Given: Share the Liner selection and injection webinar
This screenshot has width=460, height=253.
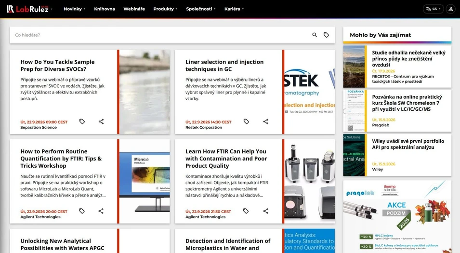Looking at the screenshot, I should [265, 121].
